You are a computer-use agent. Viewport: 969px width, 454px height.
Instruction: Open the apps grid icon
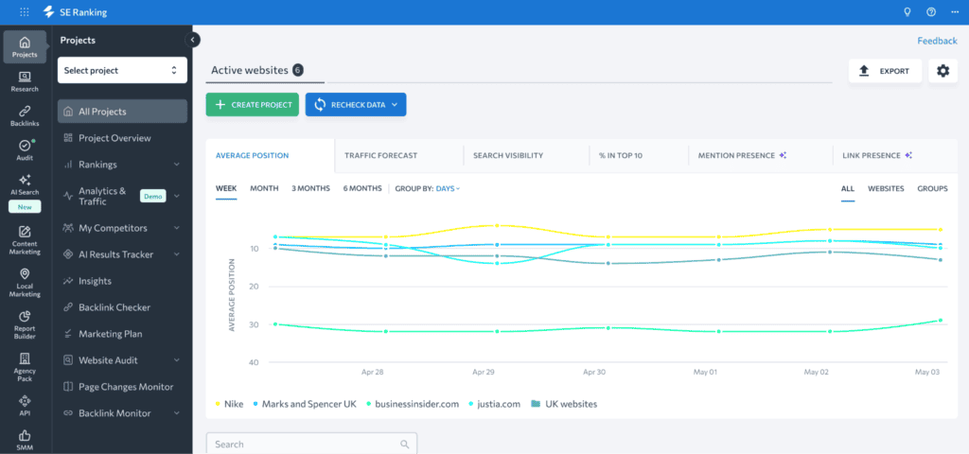(x=24, y=11)
